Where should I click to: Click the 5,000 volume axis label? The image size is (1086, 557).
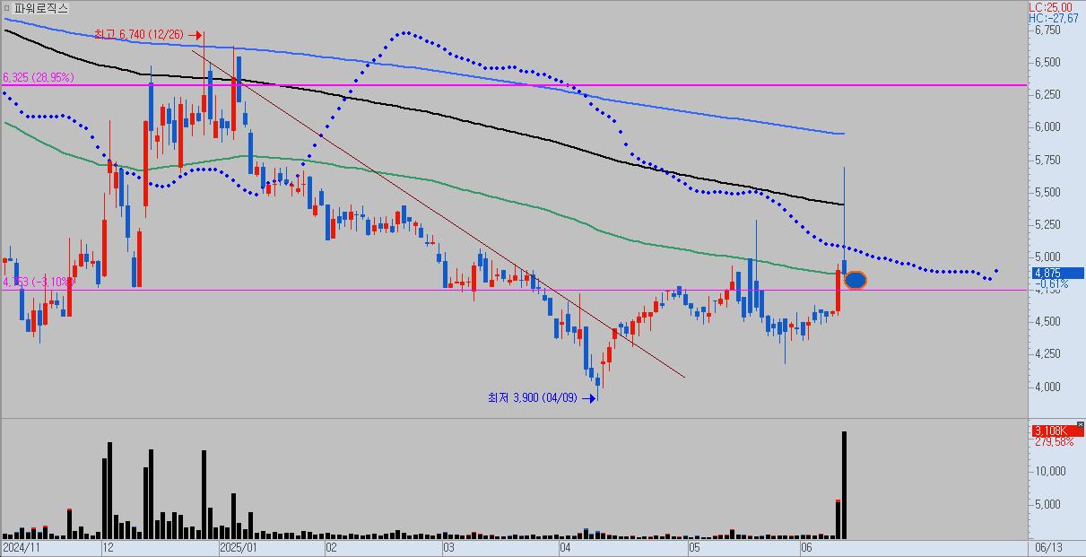click(1047, 504)
